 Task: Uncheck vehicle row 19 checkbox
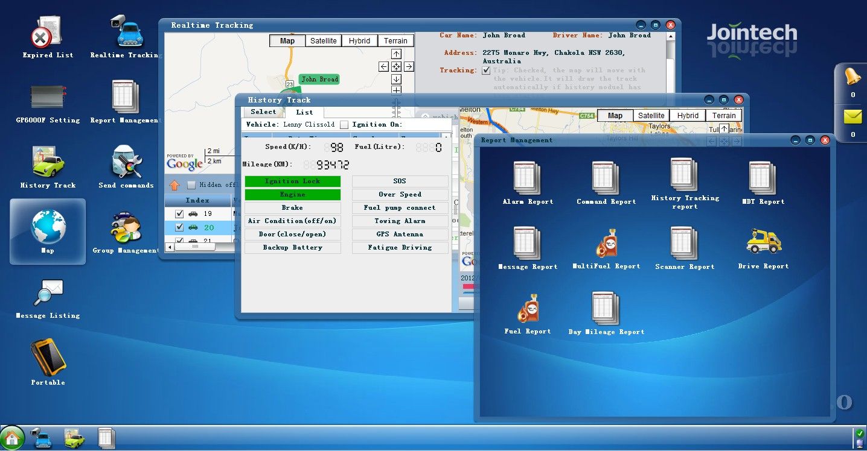pyautogui.click(x=179, y=213)
